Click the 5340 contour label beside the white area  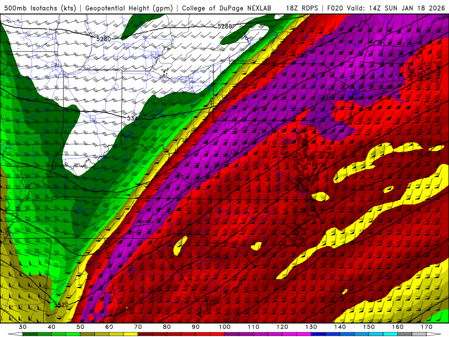tap(134, 118)
